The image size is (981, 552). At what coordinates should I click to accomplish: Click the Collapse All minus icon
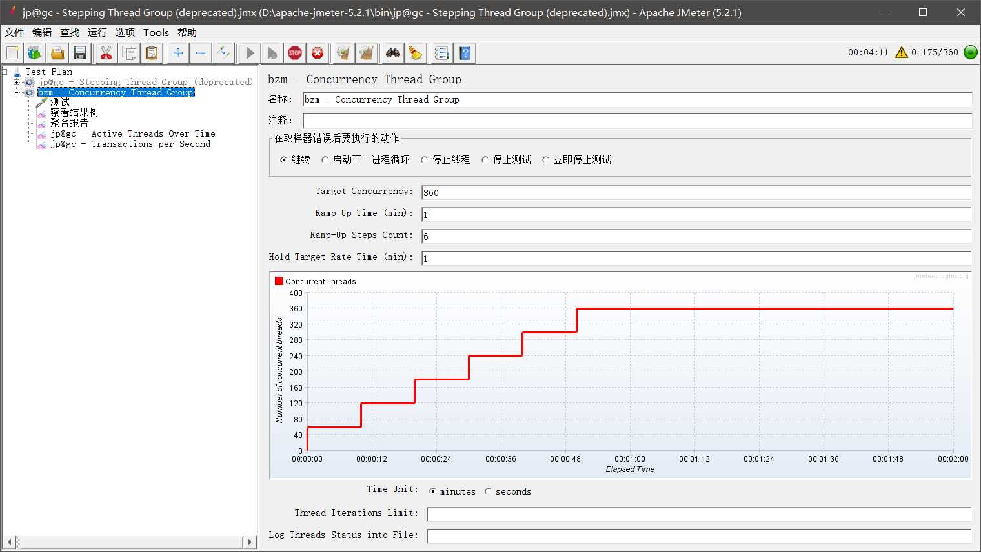(201, 53)
